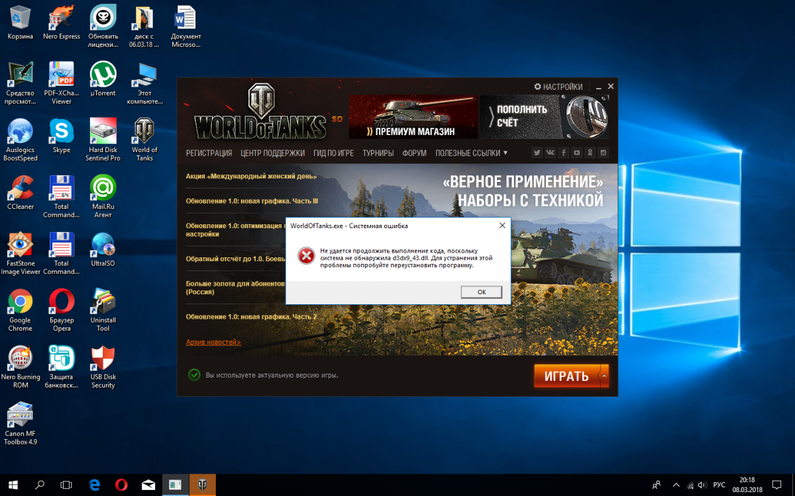Expand ПОЛЕЗНЫЕ ССЫЛКИ dropdown menu
Image resolution: width=795 pixels, height=496 pixels.
(471, 153)
